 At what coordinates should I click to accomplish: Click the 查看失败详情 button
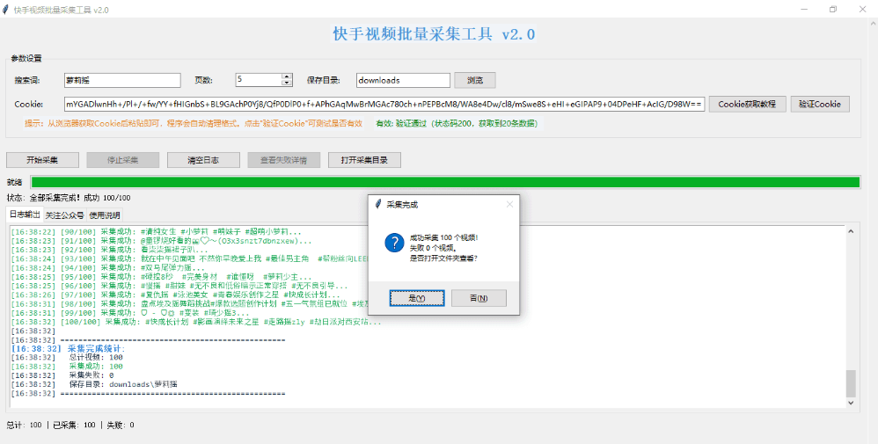tap(284, 160)
